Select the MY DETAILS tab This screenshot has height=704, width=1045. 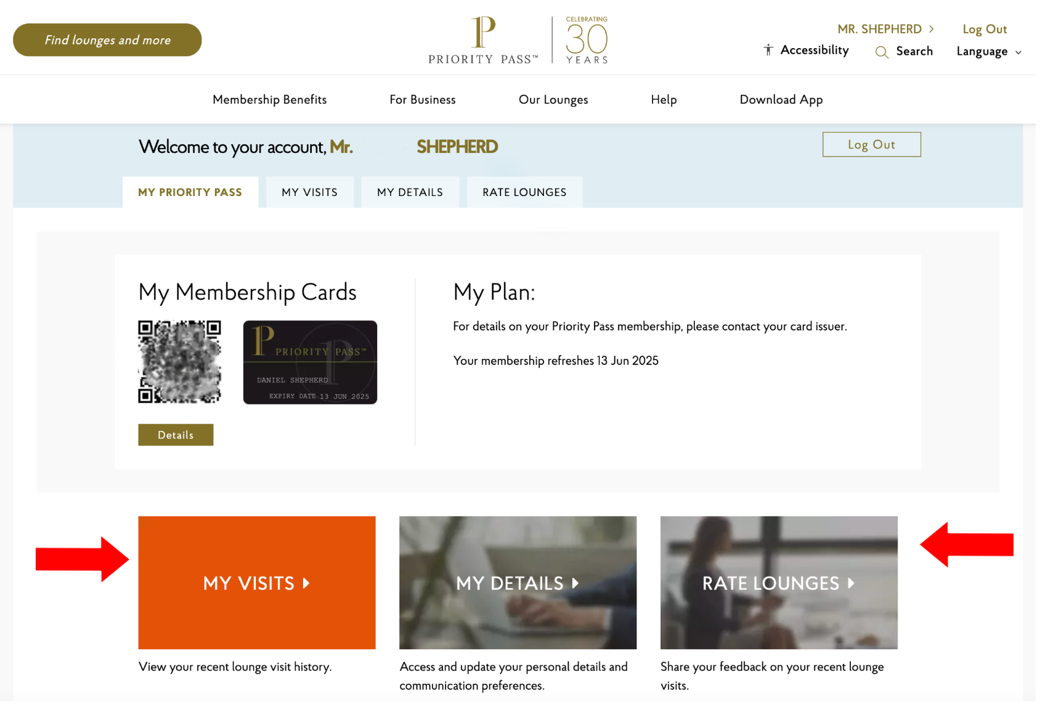click(410, 192)
